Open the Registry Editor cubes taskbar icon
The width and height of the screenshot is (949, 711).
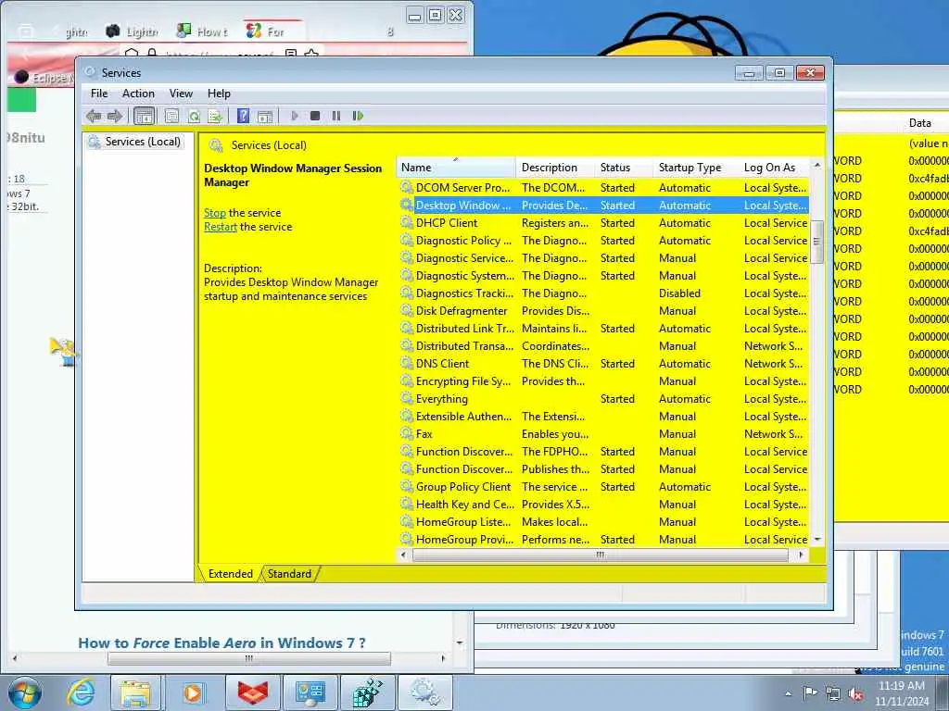(368, 693)
